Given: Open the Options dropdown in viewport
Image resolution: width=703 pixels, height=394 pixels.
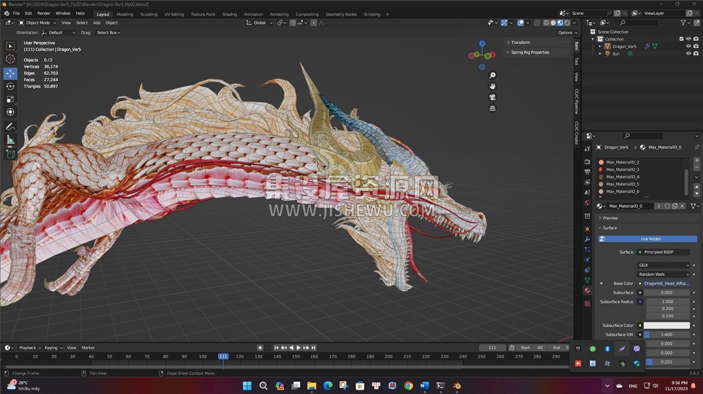Looking at the screenshot, I should click(x=568, y=33).
